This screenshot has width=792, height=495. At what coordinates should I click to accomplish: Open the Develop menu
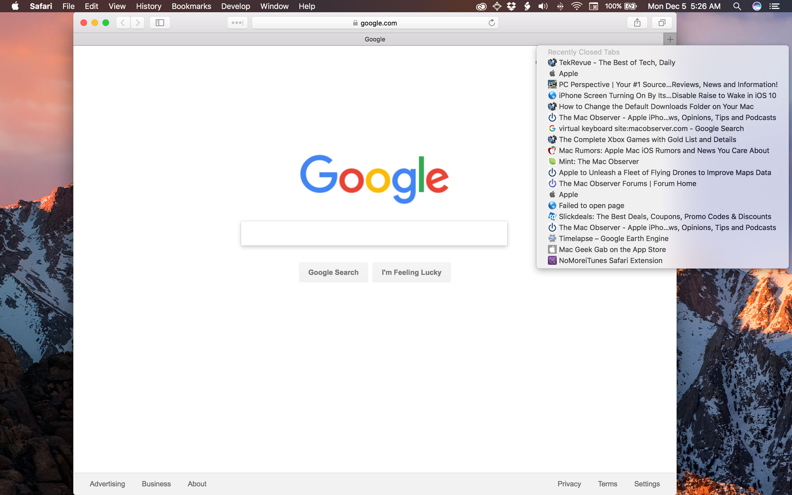point(236,6)
